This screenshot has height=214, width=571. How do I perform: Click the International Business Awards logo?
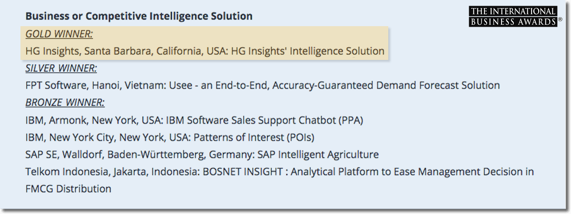pyautogui.click(x=512, y=17)
